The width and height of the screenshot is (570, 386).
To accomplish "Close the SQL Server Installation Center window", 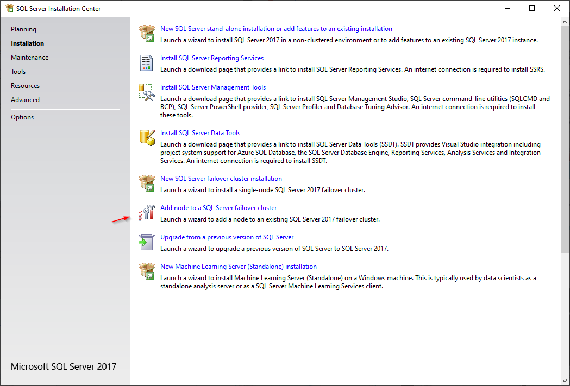I will point(557,8).
